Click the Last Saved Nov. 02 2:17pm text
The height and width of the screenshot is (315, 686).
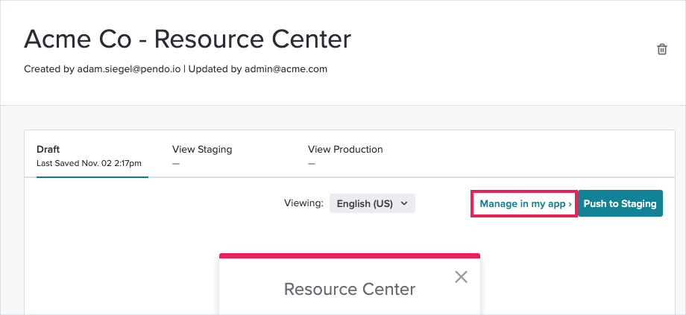pyautogui.click(x=89, y=163)
